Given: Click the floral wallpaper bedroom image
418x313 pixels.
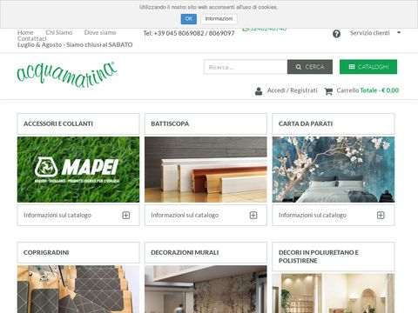Looking at the screenshot, I should (x=334, y=170).
